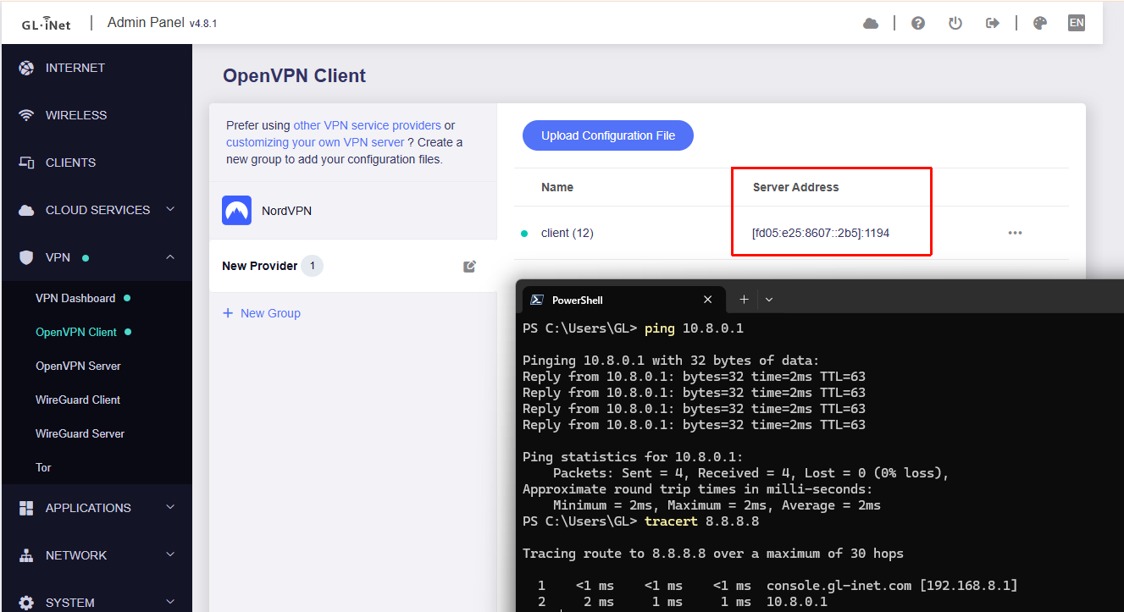The height and width of the screenshot is (612, 1124).
Task: Select the OpenVPN Server menu item
Action: tap(78, 366)
